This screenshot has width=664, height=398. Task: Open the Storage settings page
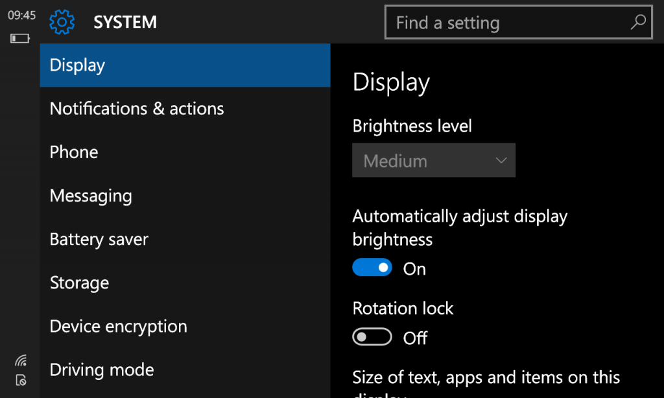[x=185, y=283]
